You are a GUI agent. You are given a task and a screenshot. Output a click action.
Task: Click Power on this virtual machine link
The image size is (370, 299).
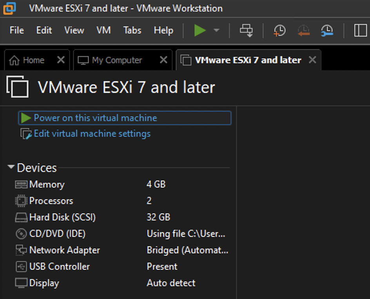click(125, 118)
